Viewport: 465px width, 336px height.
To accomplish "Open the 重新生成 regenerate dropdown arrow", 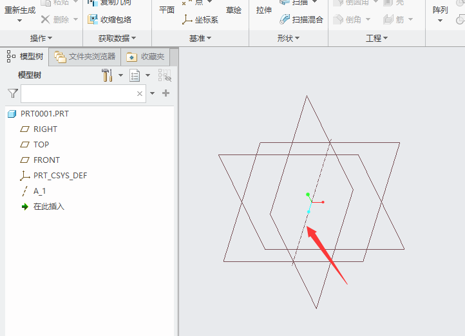I will click(19, 21).
